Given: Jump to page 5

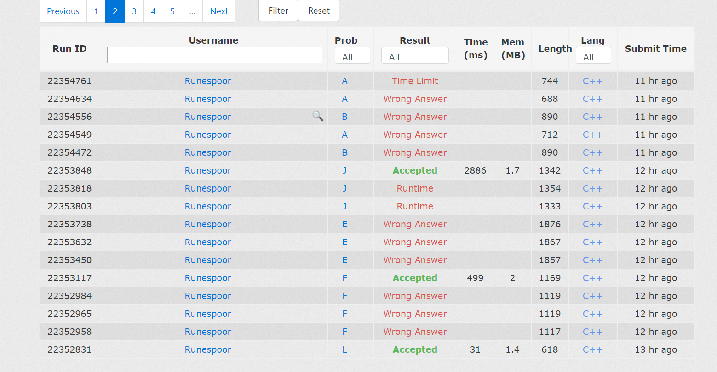Looking at the screenshot, I should [172, 11].
